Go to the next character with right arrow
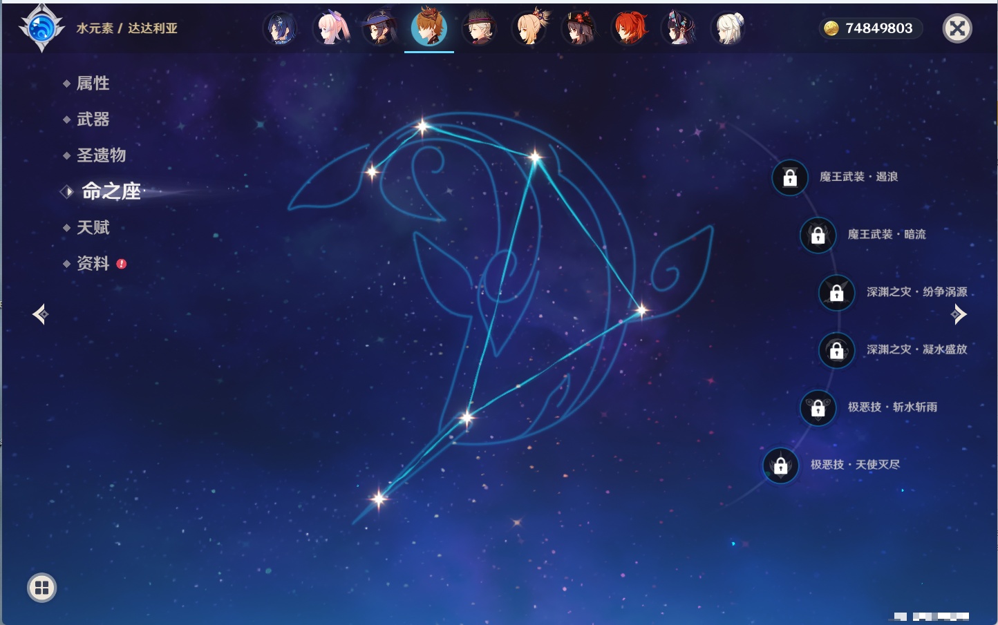998x625 pixels. (x=959, y=314)
